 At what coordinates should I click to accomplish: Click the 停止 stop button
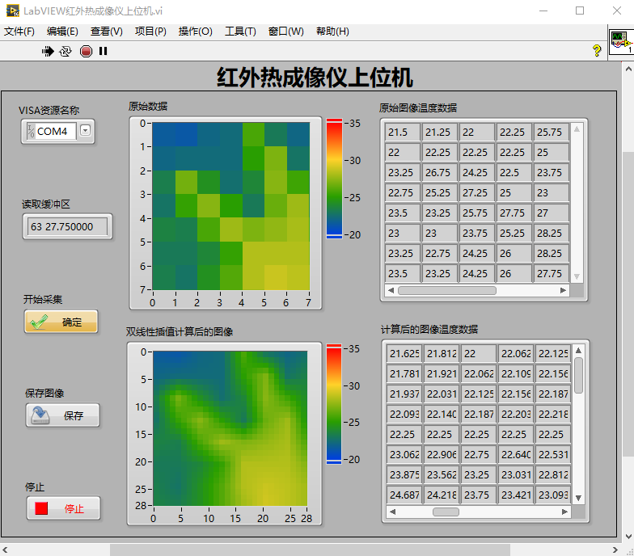tap(63, 508)
